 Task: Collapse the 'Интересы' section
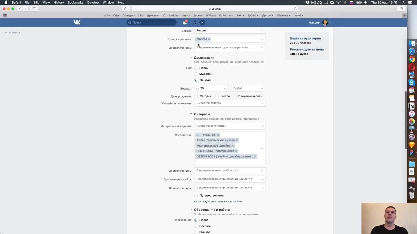[x=191, y=114]
